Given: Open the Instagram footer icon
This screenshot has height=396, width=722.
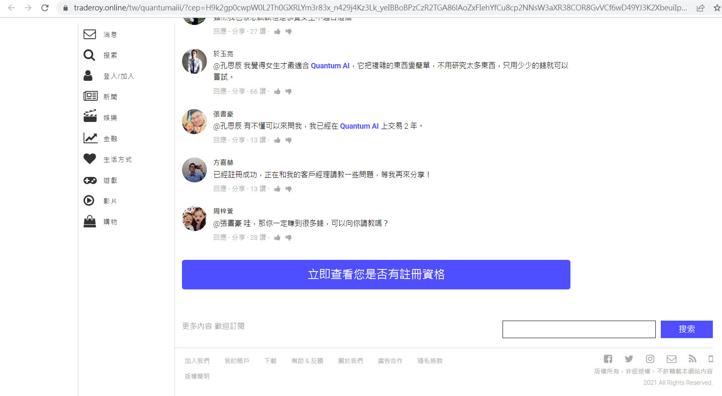Looking at the screenshot, I should pos(650,359).
